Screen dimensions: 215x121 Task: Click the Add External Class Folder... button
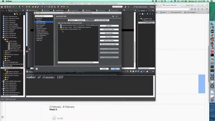click(109, 44)
